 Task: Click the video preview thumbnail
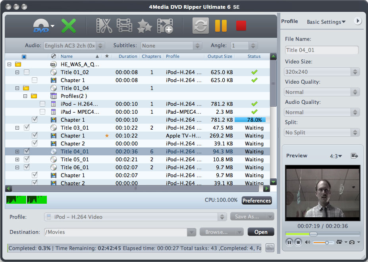coord(323,193)
